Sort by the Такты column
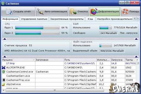This screenshot has height=94, width=141. (x=130, y=60)
